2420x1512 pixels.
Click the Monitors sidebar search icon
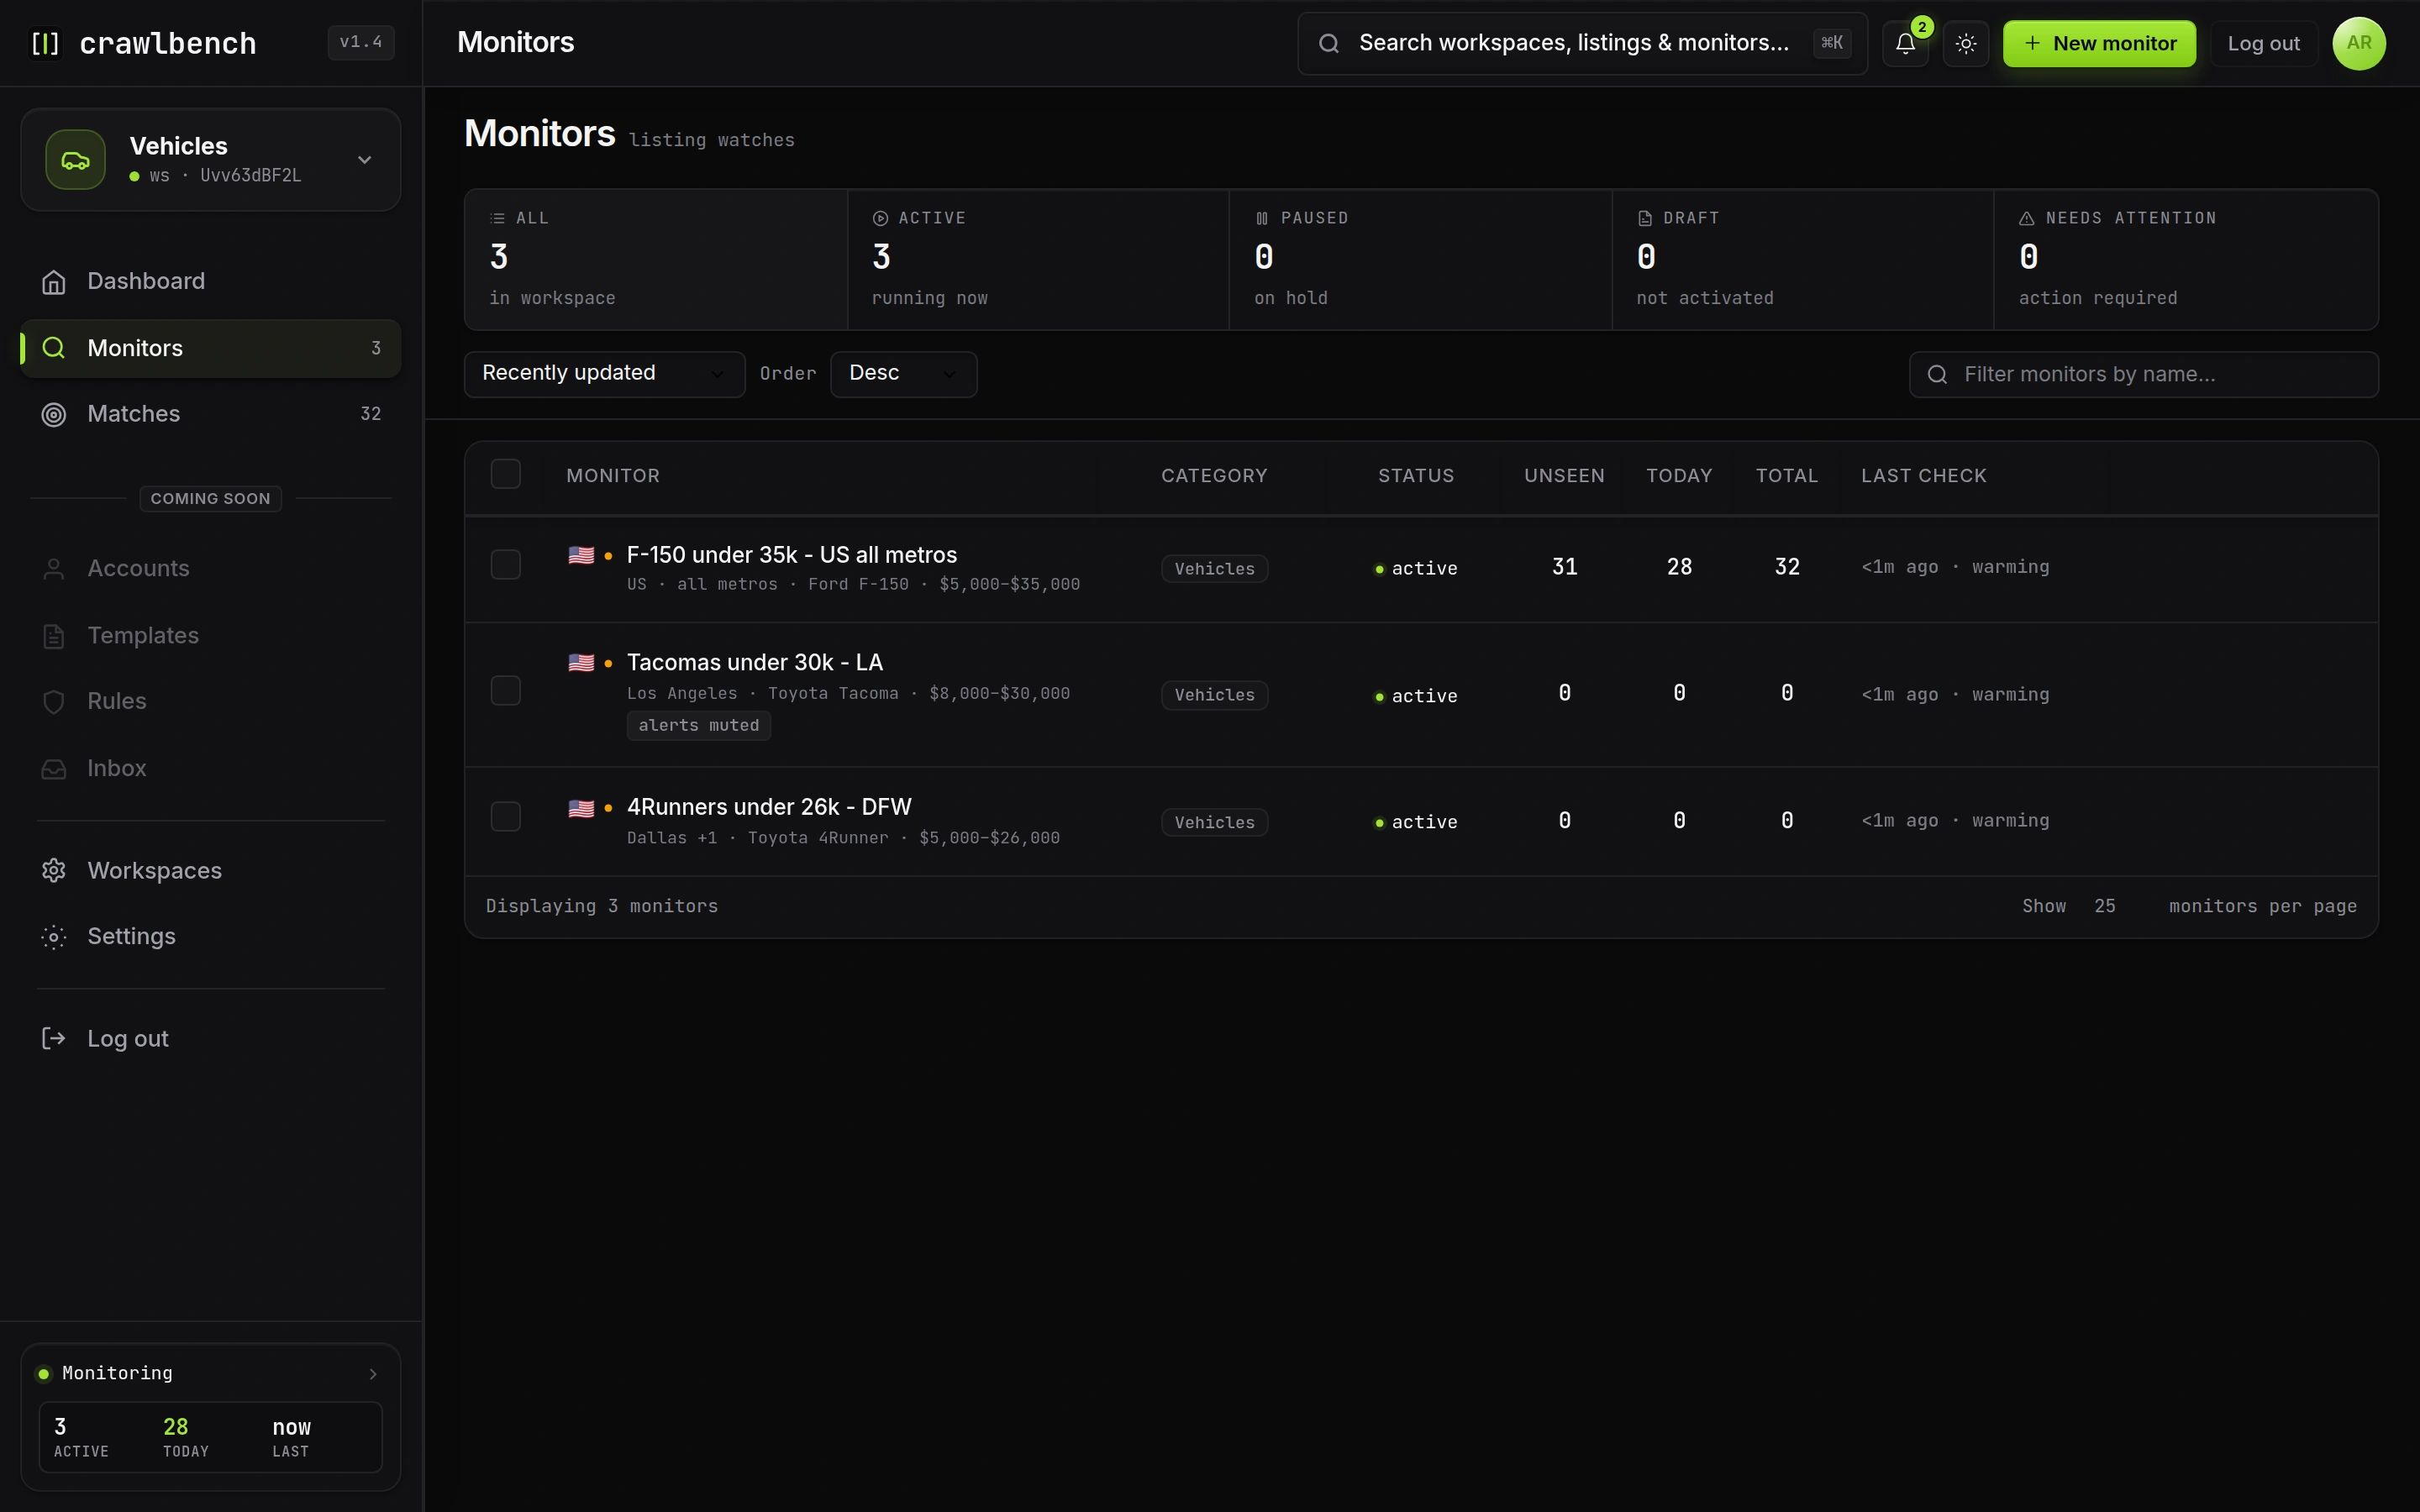click(54, 348)
